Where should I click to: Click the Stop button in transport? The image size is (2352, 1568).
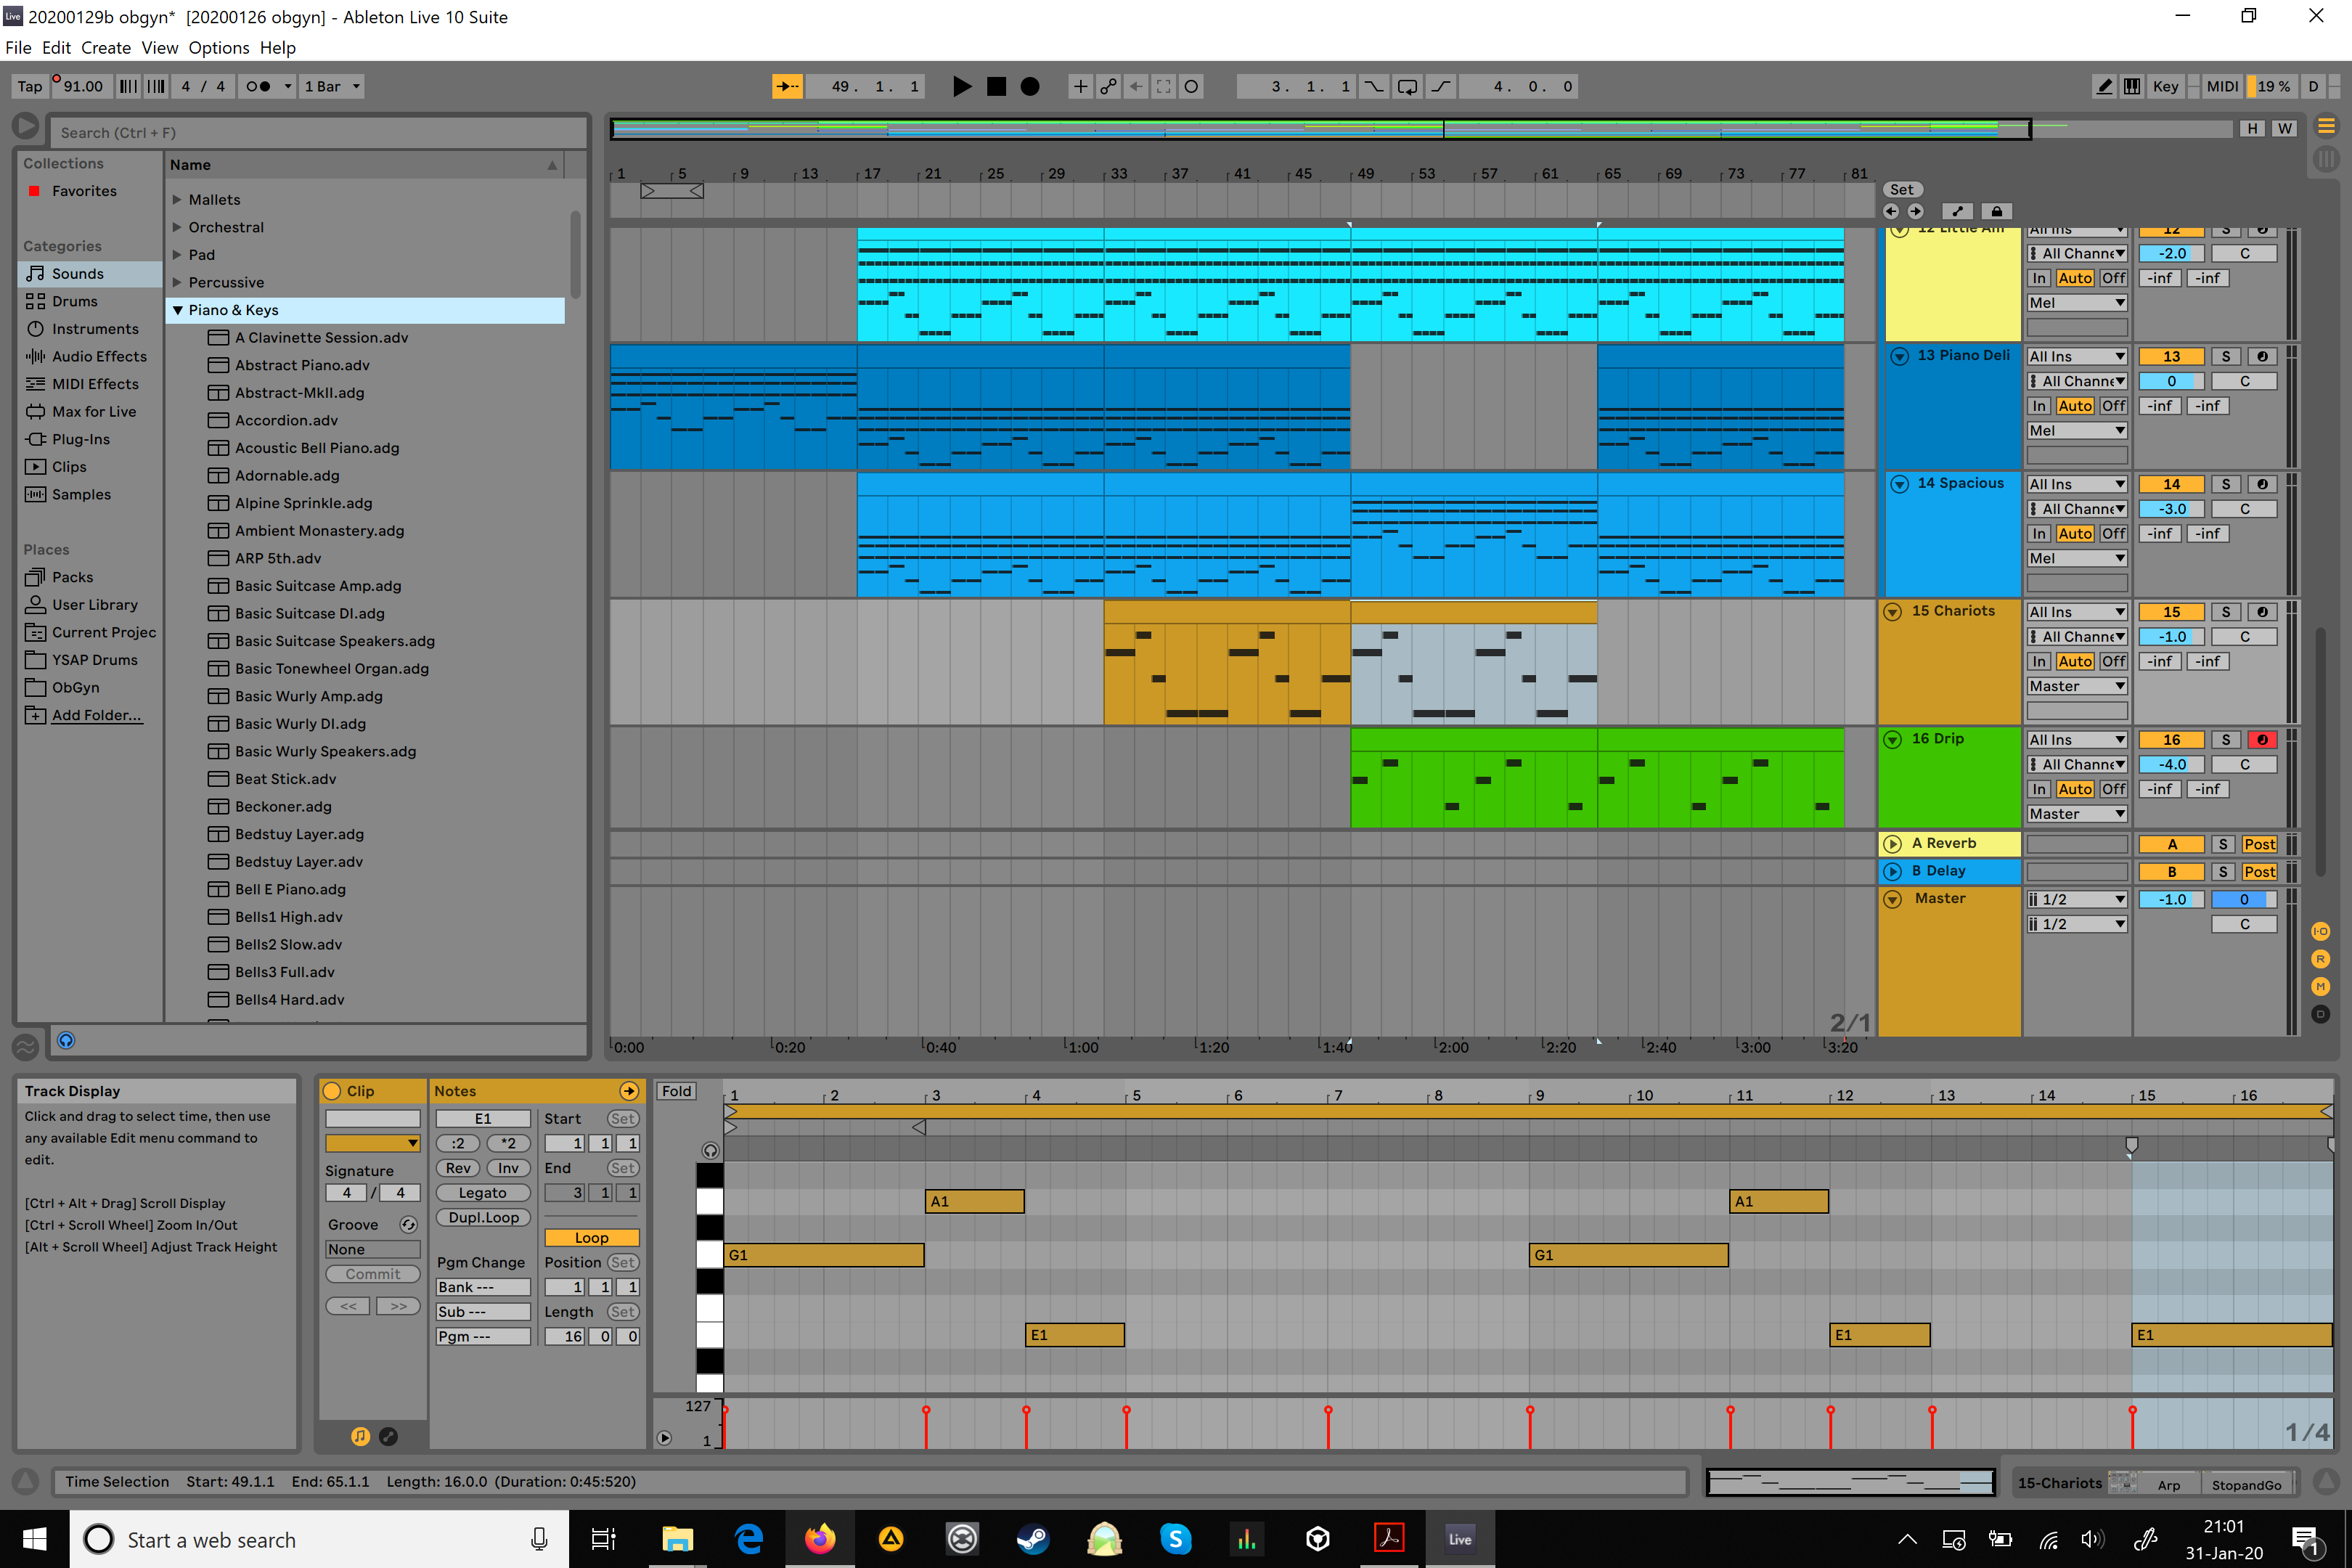tap(996, 87)
